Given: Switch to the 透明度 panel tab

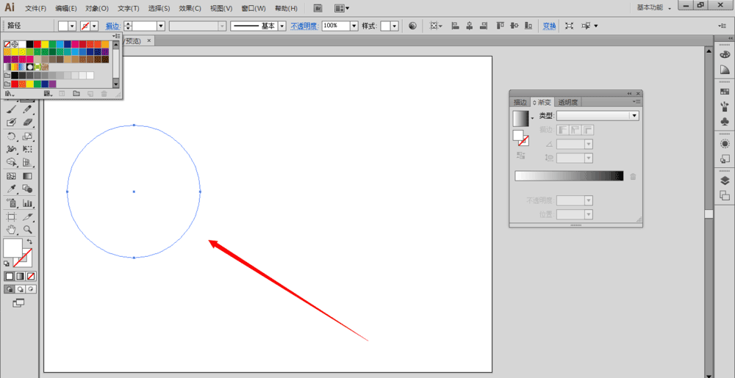Looking at the screenshot, I should click(567, 102).
